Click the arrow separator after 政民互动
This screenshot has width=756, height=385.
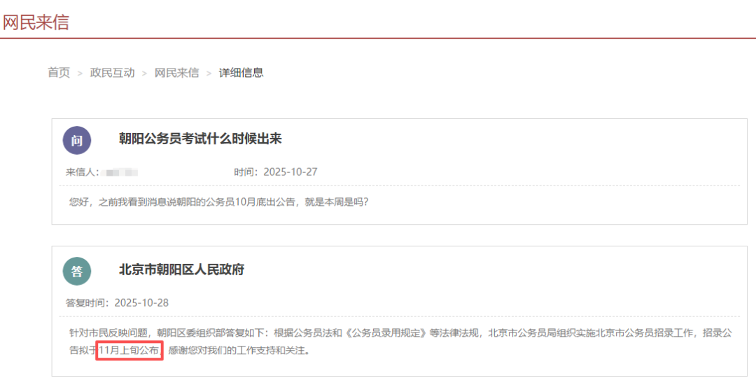[144, 73]
